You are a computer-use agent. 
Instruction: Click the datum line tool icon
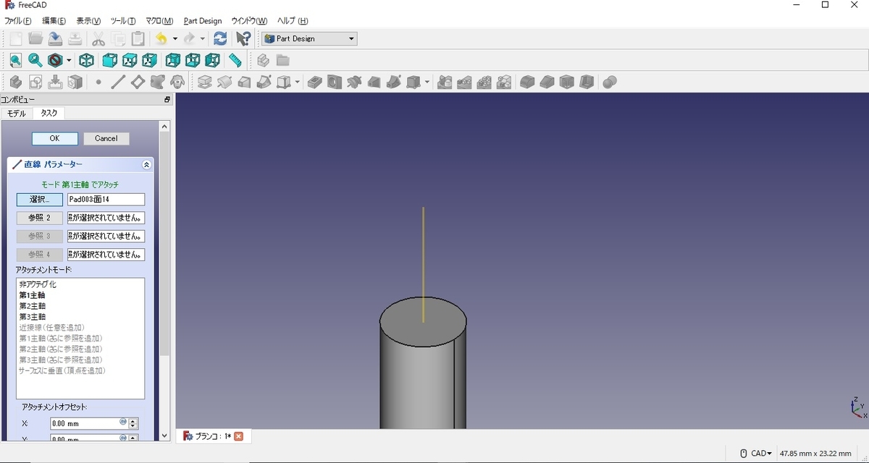tap(118, 82)
